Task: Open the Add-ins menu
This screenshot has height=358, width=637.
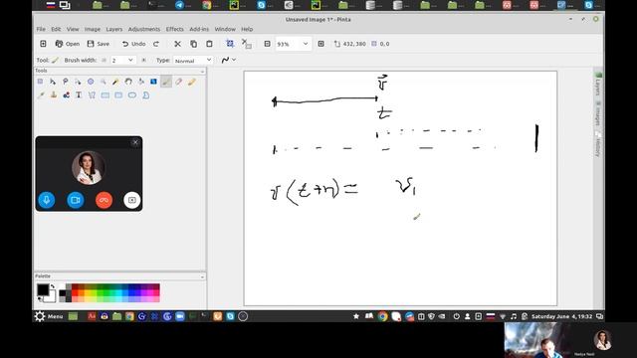Action: [199, 29]
